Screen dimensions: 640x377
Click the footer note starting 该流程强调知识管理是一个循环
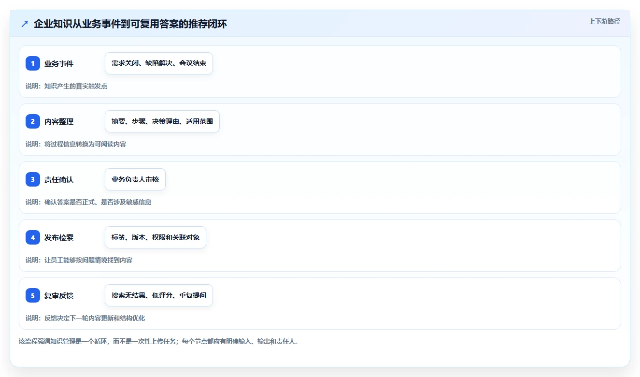(159, 341)
